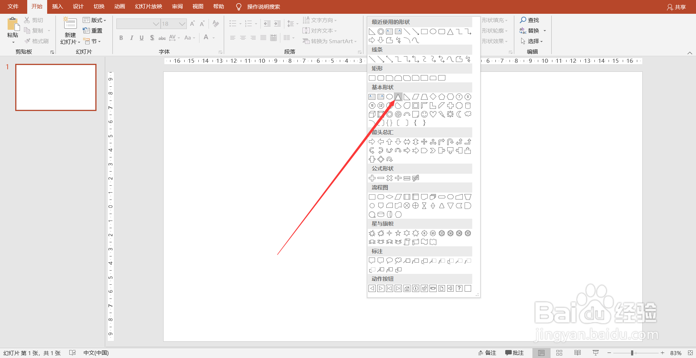Click 操作说明搜索 search box

[x=263, y=7]
